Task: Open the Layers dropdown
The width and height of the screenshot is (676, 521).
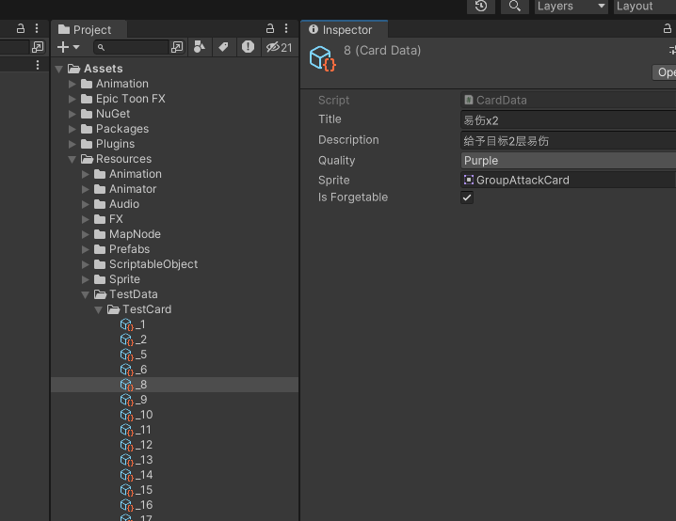Action: tap(571, 6)
